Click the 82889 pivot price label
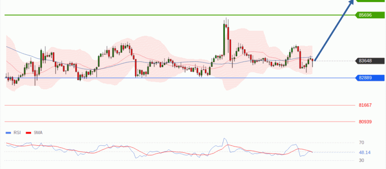This screenshot has height=169, width=386. click(370, 78)
